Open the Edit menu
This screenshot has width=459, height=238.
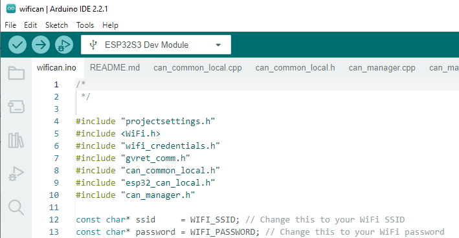(x=30, y=25)
